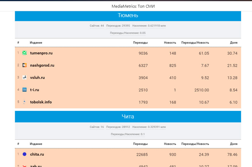The width and height of the screenshot is (252, 167).
Task: Open the tumenpro.ru link
Action: pos(41,53)
